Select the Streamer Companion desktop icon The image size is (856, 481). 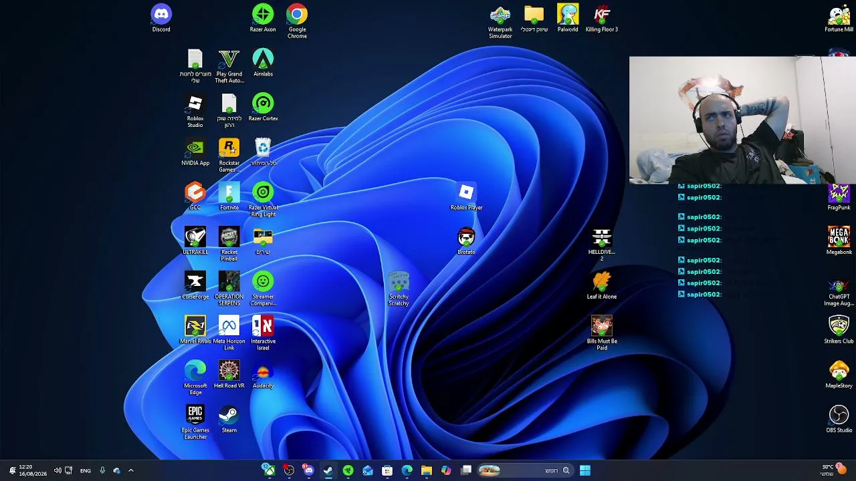263,289
